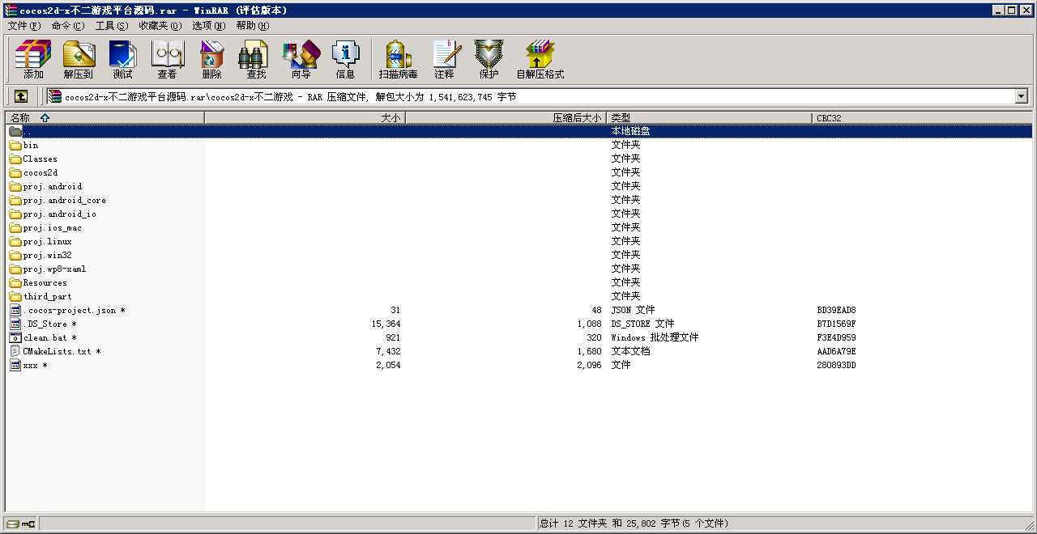The height and width of the screenshot is (534, 1037).
Task: Click the .DS_Store file icon
Action: pos(15,324)
